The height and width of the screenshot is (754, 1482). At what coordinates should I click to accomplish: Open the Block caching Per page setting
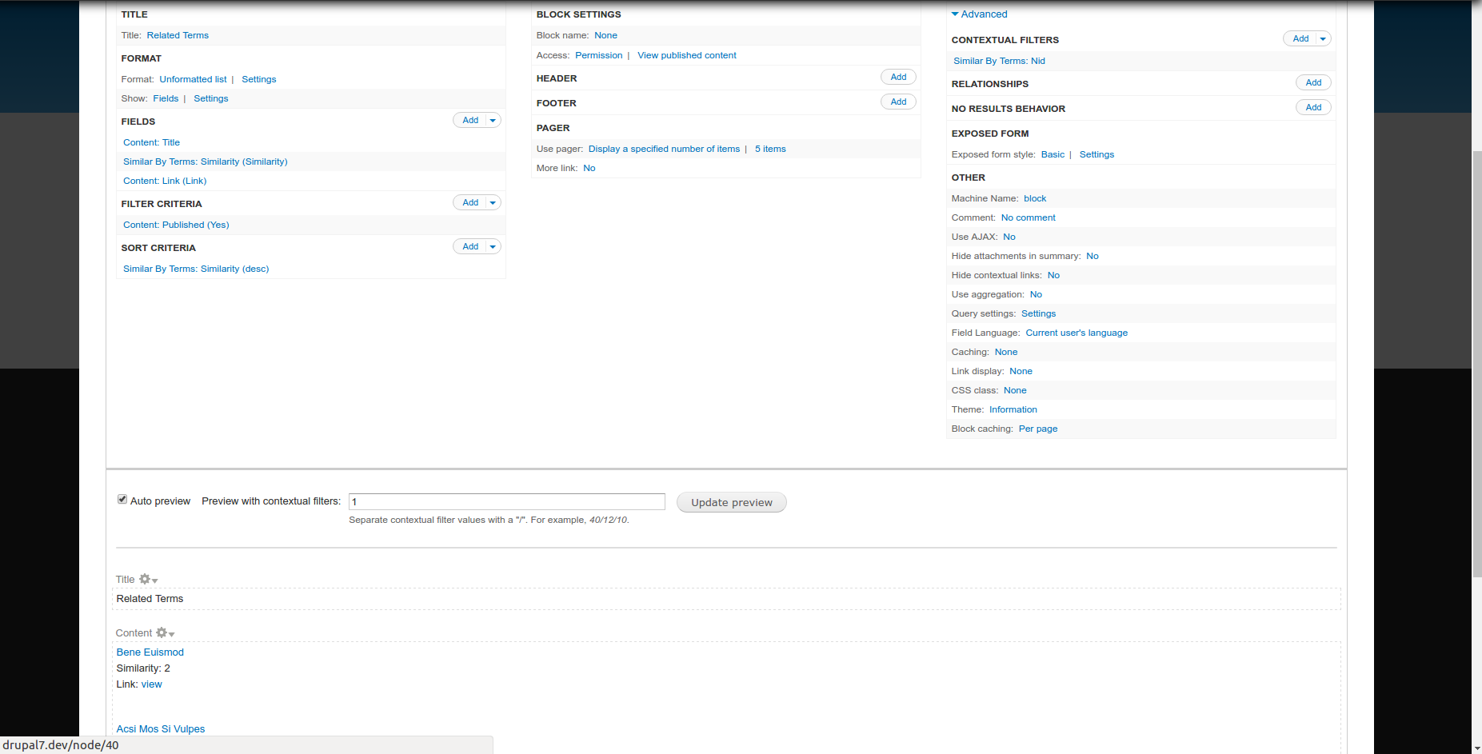[x=1038, y=429]
